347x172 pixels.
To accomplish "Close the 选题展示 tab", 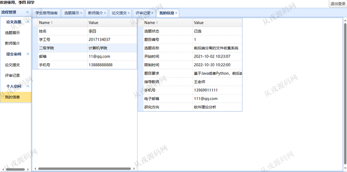I will point(81,13).
